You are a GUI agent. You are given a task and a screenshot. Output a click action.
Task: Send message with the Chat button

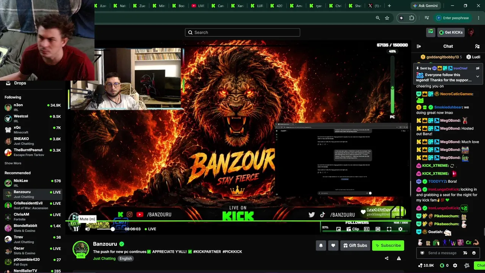click(x=480, y=265)
